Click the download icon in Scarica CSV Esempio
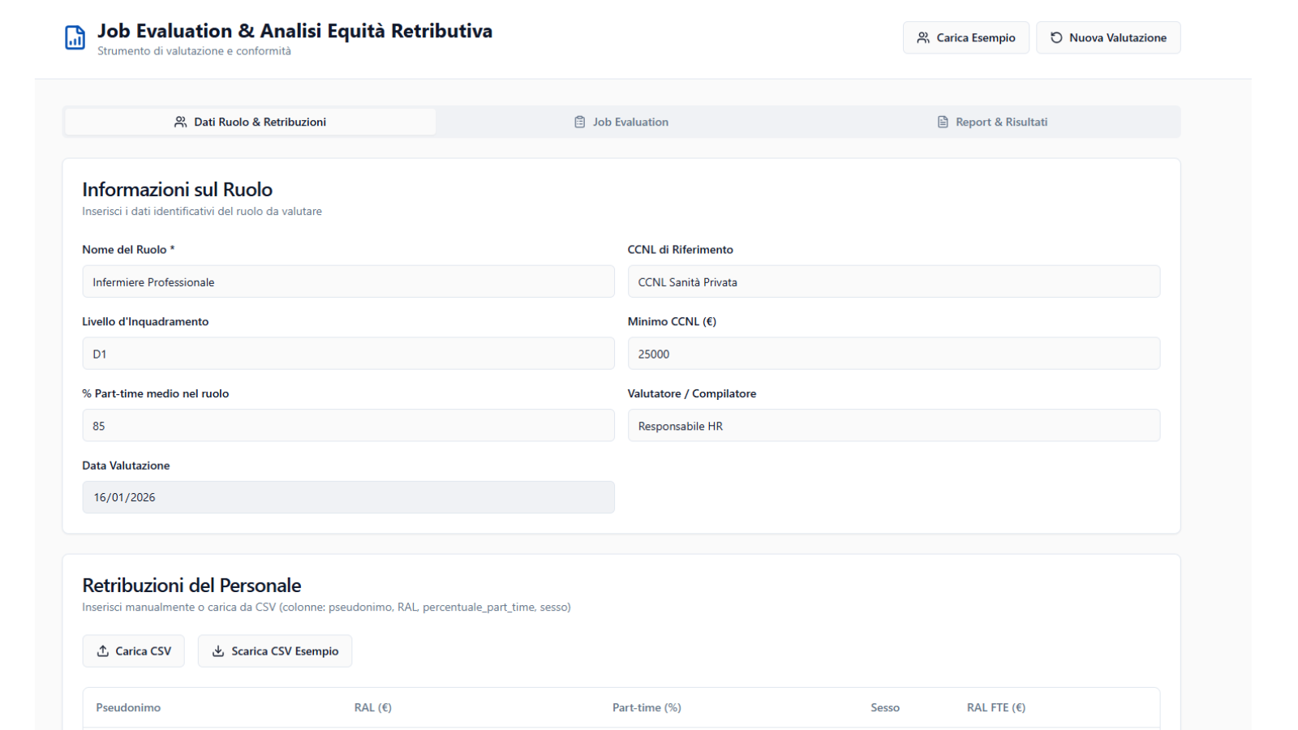 [218, 651]
